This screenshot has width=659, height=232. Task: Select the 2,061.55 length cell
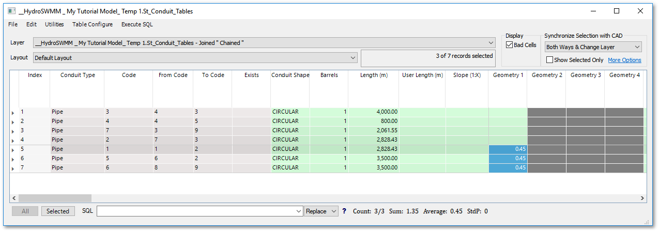[x=374, y=130]
